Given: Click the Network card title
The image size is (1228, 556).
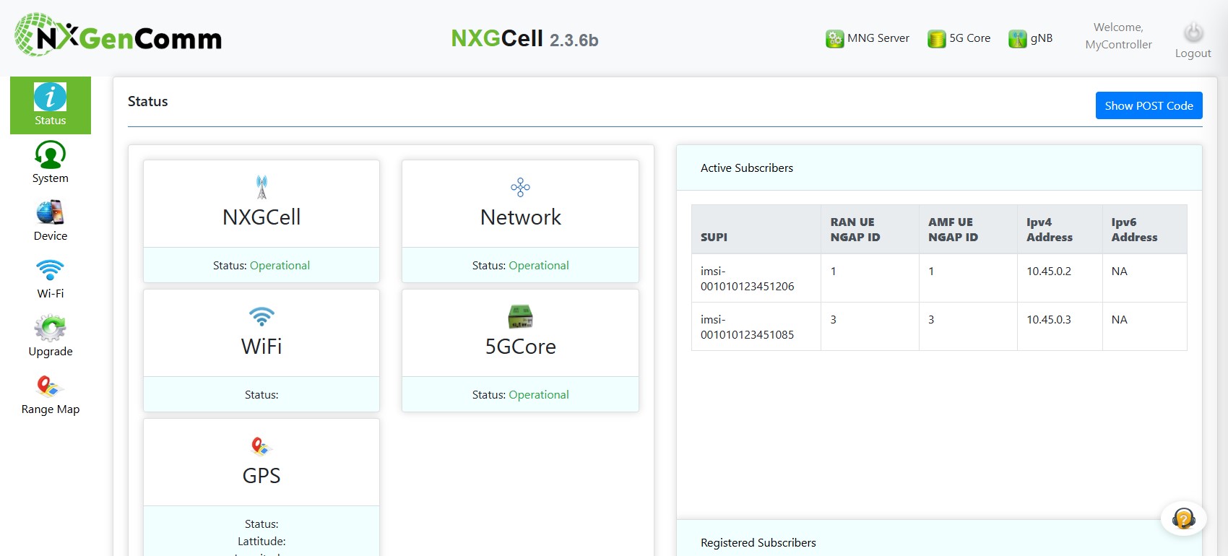Looking at the screenshot, I should (520, 217).
